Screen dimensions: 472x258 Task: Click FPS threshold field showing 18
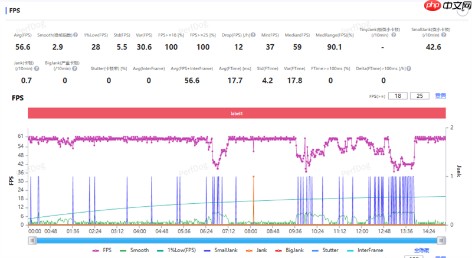pos(396,95)
